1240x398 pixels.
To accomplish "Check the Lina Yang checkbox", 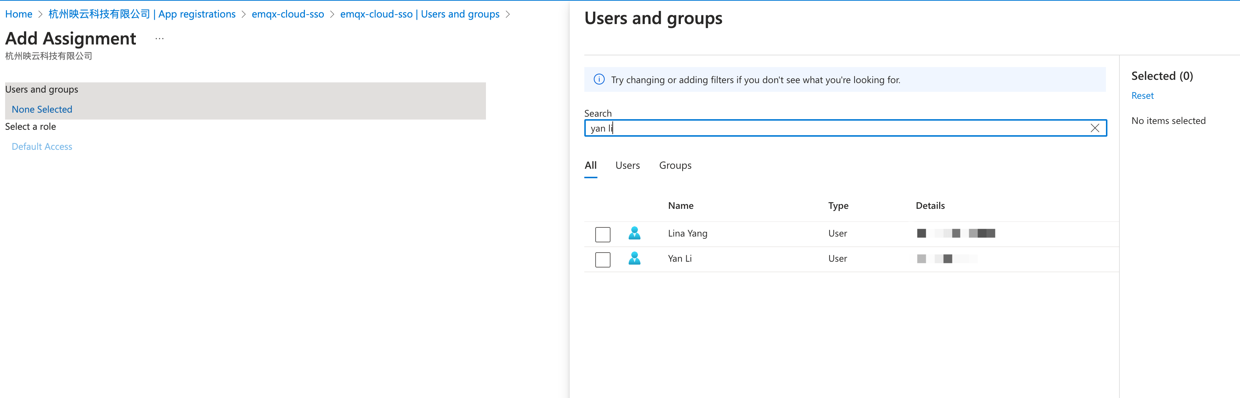I will click(x=603, y=235).
